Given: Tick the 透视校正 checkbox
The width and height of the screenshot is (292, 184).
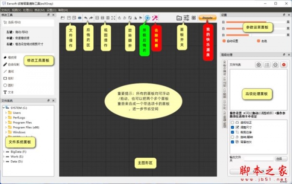Looking at the screenshot, I should [233, 122].
